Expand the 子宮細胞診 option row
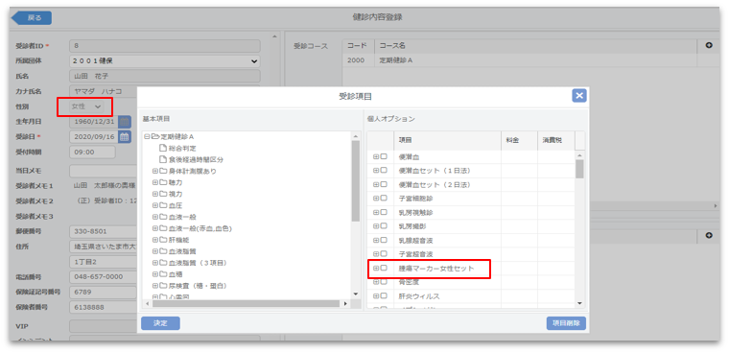The height and width of the screenshot is (353, 729). pos(376,199)
